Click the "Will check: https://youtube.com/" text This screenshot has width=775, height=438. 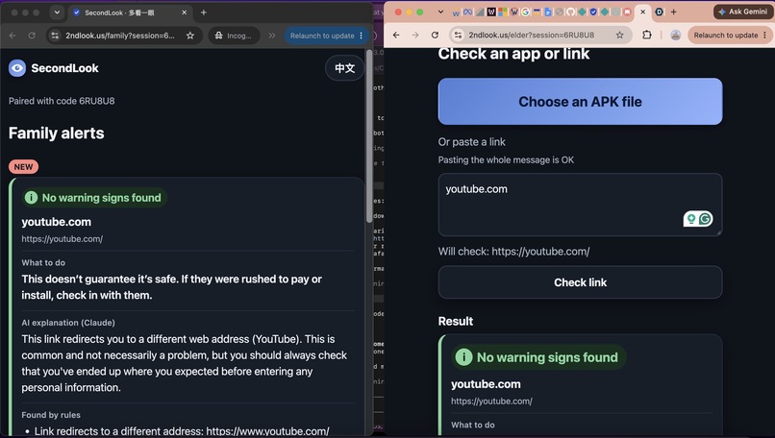coord(514,252)
